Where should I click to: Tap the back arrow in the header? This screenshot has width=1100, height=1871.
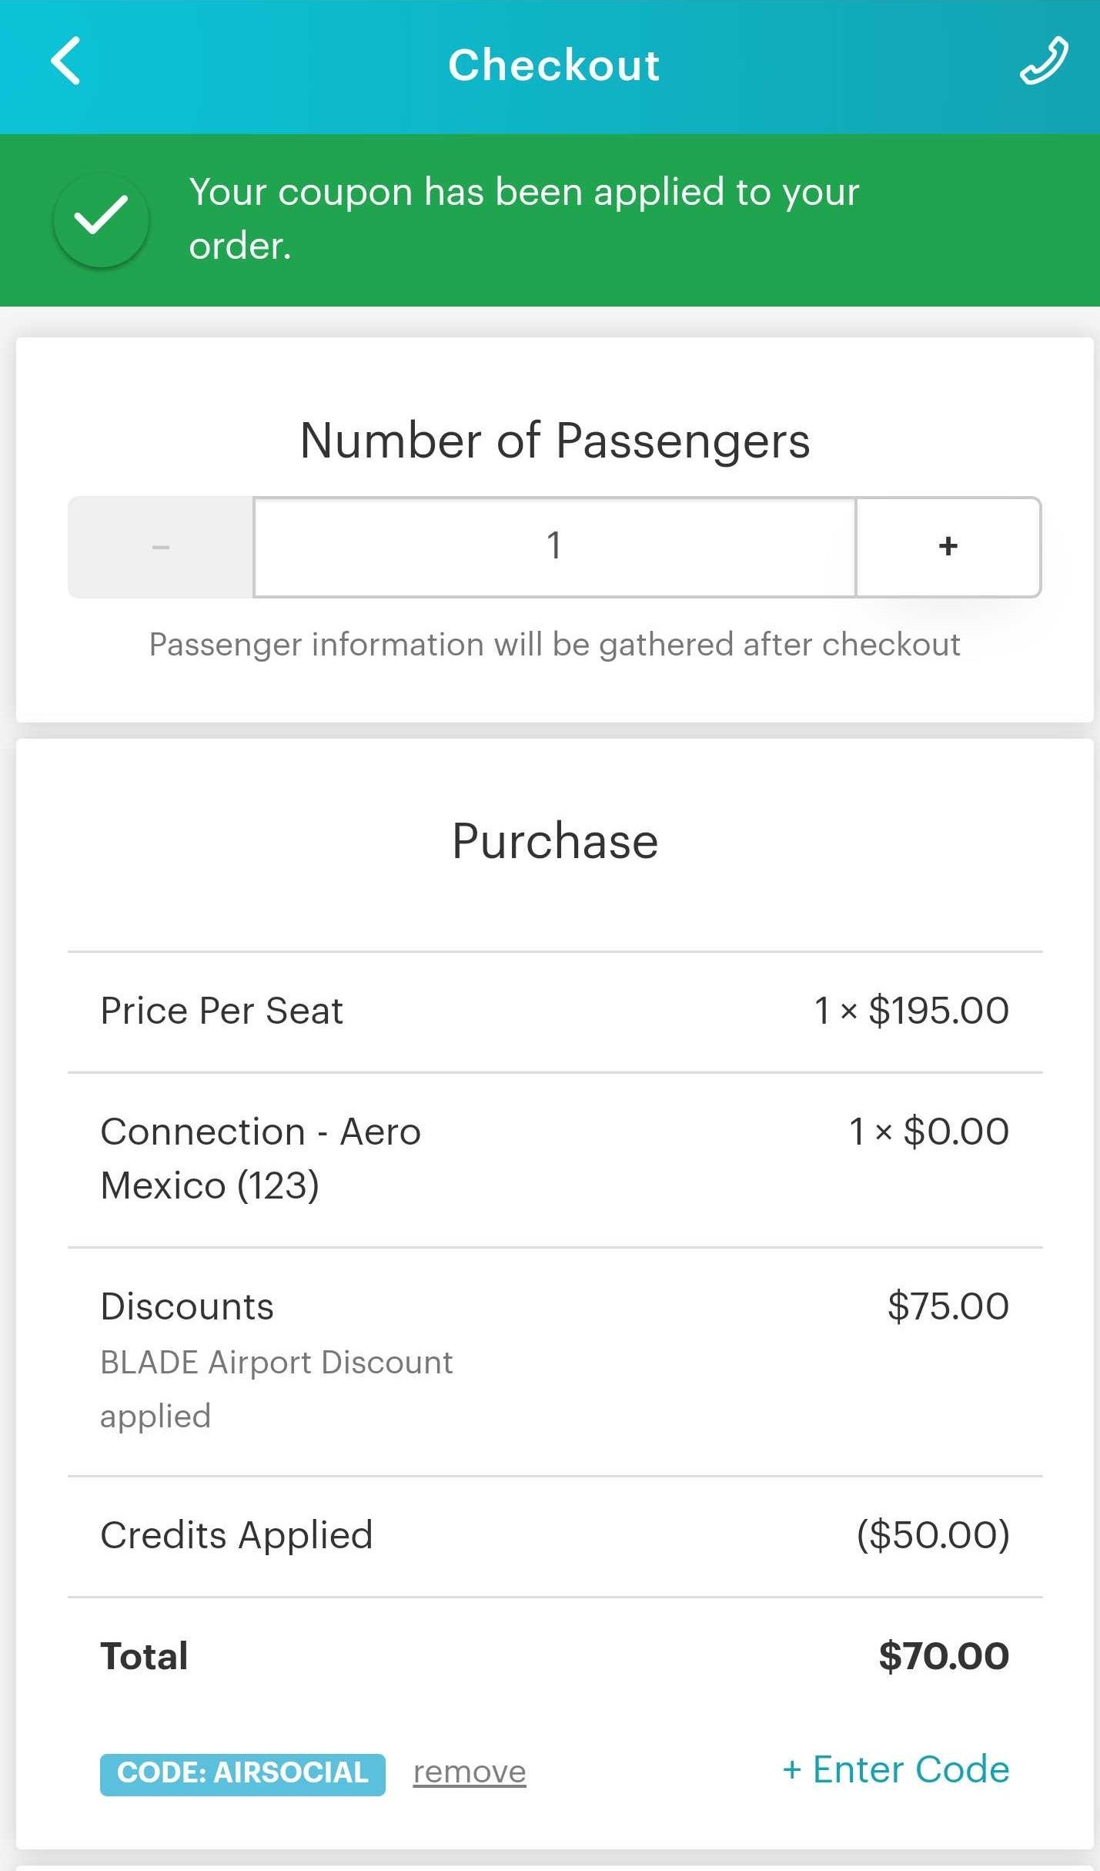65,62
